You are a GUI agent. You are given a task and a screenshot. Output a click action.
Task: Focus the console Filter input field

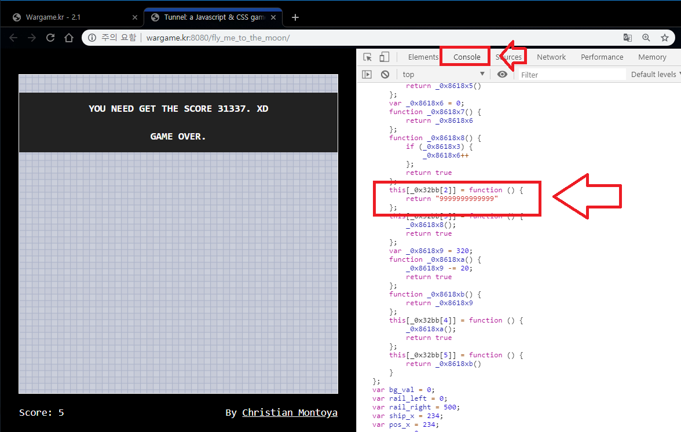click(572, 75)
